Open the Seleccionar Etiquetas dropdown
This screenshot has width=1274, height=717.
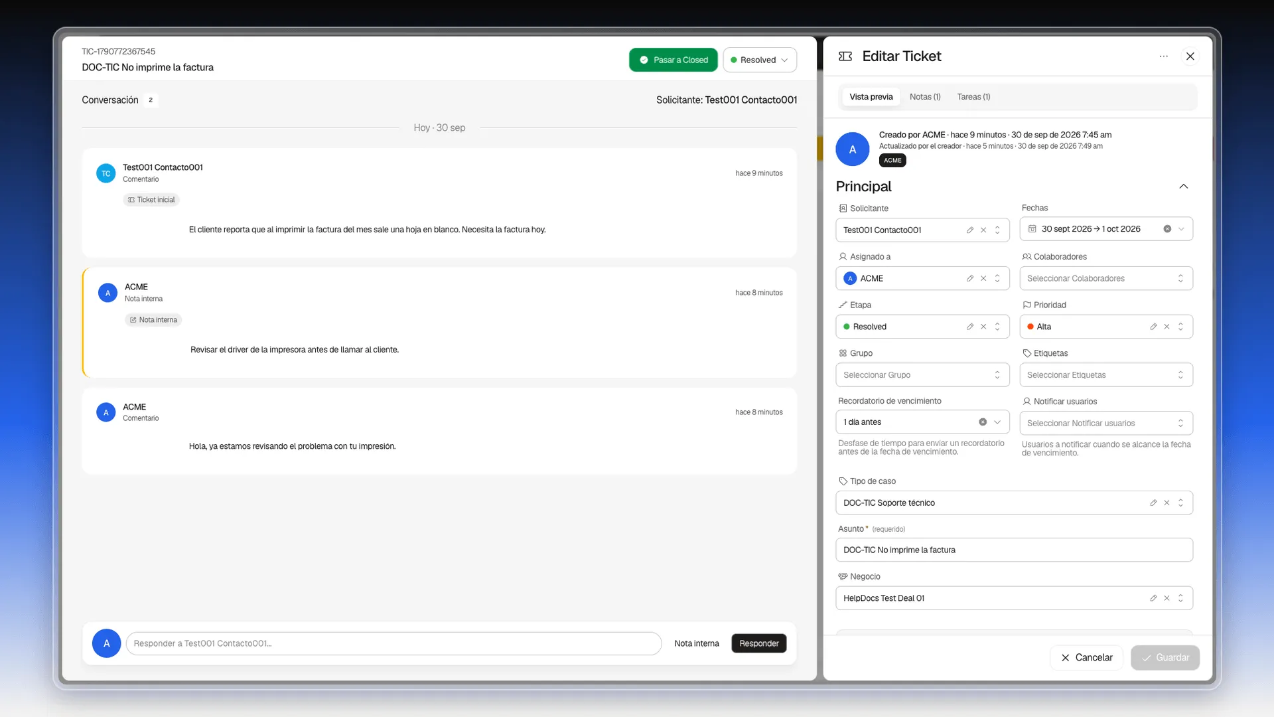[x=1106, y=375]
